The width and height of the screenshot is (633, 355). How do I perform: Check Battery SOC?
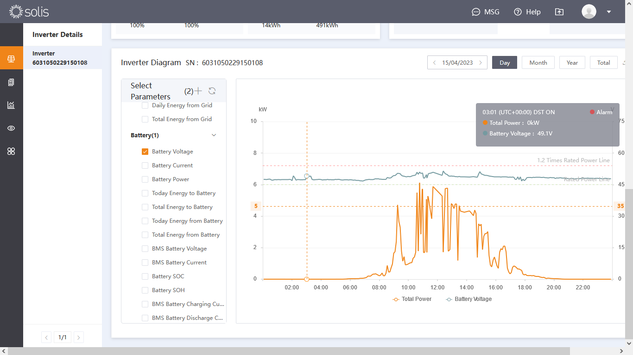[145, 276]
